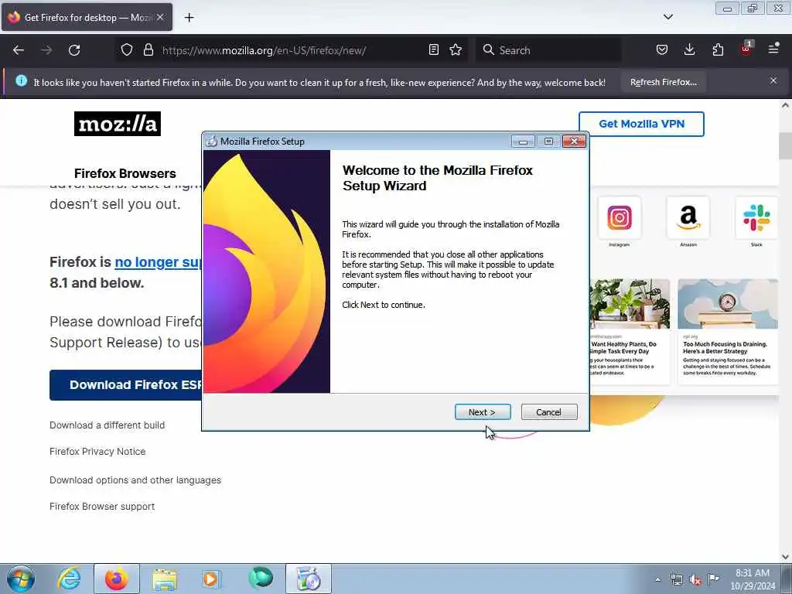This screenshot has height=594, width=792.
Task: Minimize the Mozilla Firefox Setup dialog
Action: click(x=523, y=142)
